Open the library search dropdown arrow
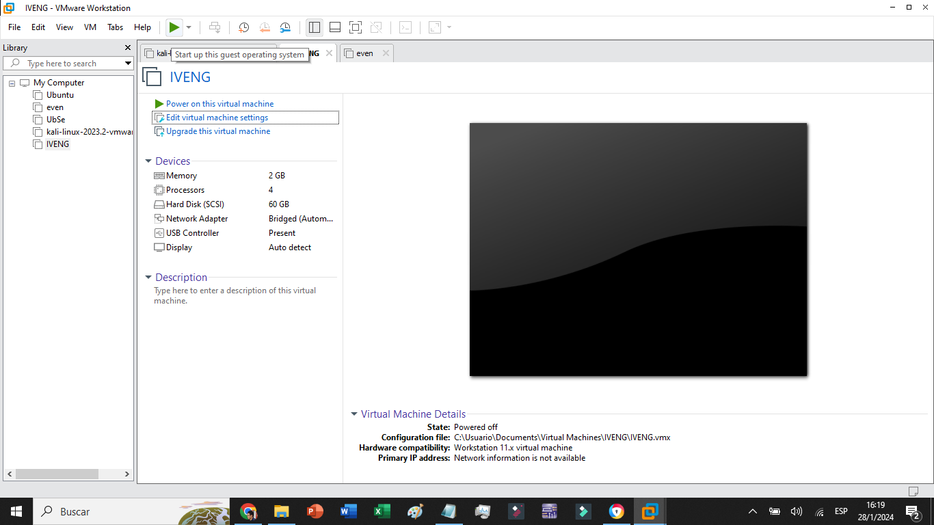The image size is (934, 525). click(x=128, y=64)
